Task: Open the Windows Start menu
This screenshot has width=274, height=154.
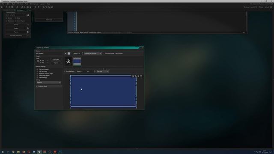Action: 3,152
